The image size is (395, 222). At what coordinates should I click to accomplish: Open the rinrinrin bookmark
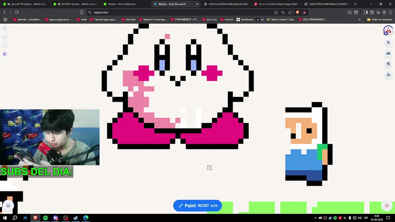(x=227, y=19)
